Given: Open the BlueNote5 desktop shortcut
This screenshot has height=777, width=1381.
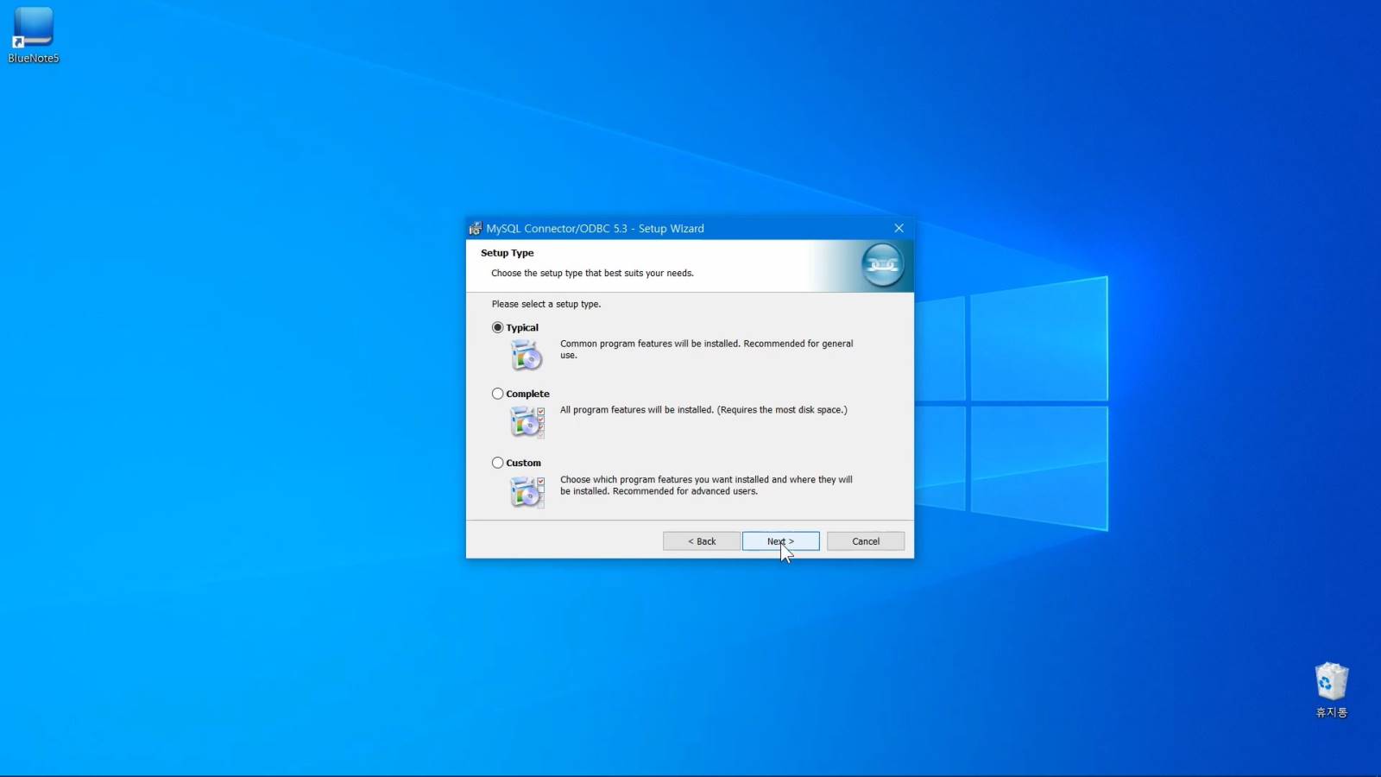Looking at the screenshot, I should tap(33, 35).
